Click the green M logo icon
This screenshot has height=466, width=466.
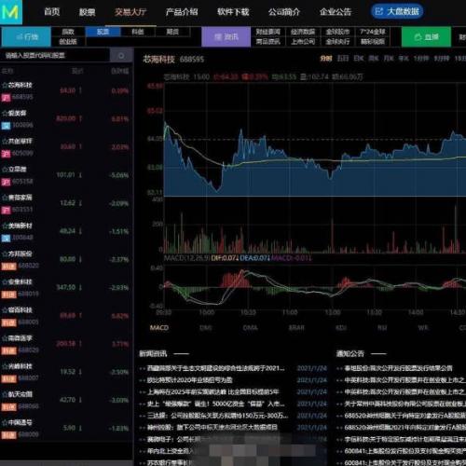[x=11, y=12]
